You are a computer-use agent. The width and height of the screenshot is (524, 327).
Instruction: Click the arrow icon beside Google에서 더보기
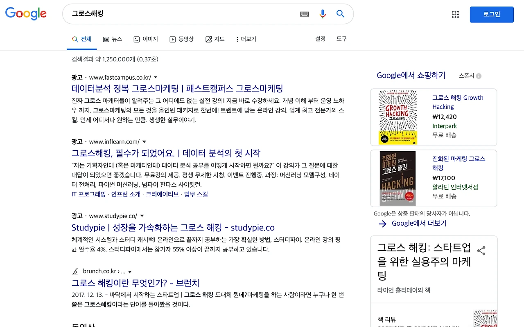(382, 224)
